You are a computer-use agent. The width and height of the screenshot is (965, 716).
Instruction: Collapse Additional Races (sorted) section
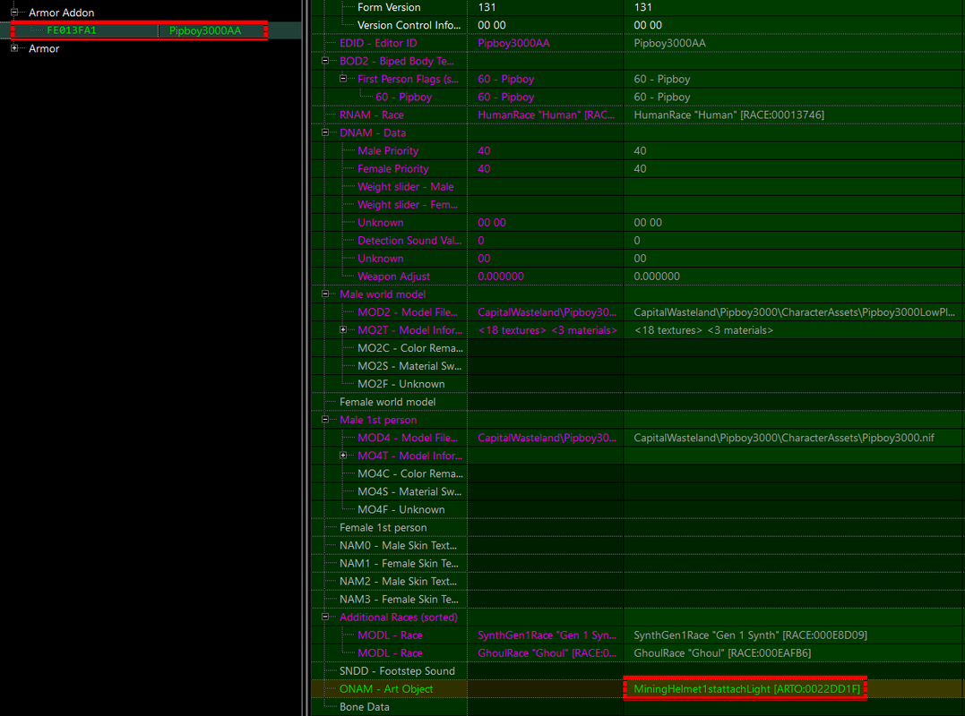325,617
